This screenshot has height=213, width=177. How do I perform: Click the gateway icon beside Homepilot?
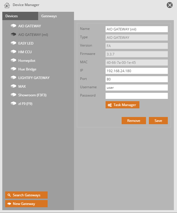tap(13, 60)
